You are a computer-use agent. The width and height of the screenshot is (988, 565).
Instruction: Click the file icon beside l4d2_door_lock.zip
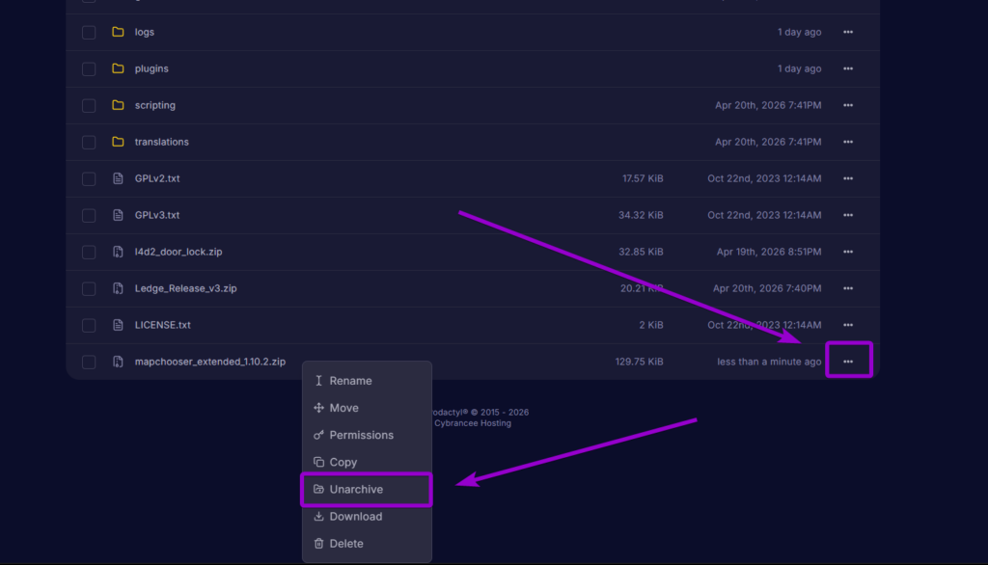pos(120,252)
